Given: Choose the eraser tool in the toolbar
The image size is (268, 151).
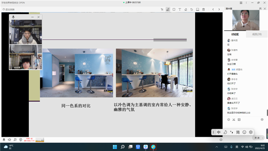Looking at the screenshot, I should pyautogui.click(x=186, y=10).
